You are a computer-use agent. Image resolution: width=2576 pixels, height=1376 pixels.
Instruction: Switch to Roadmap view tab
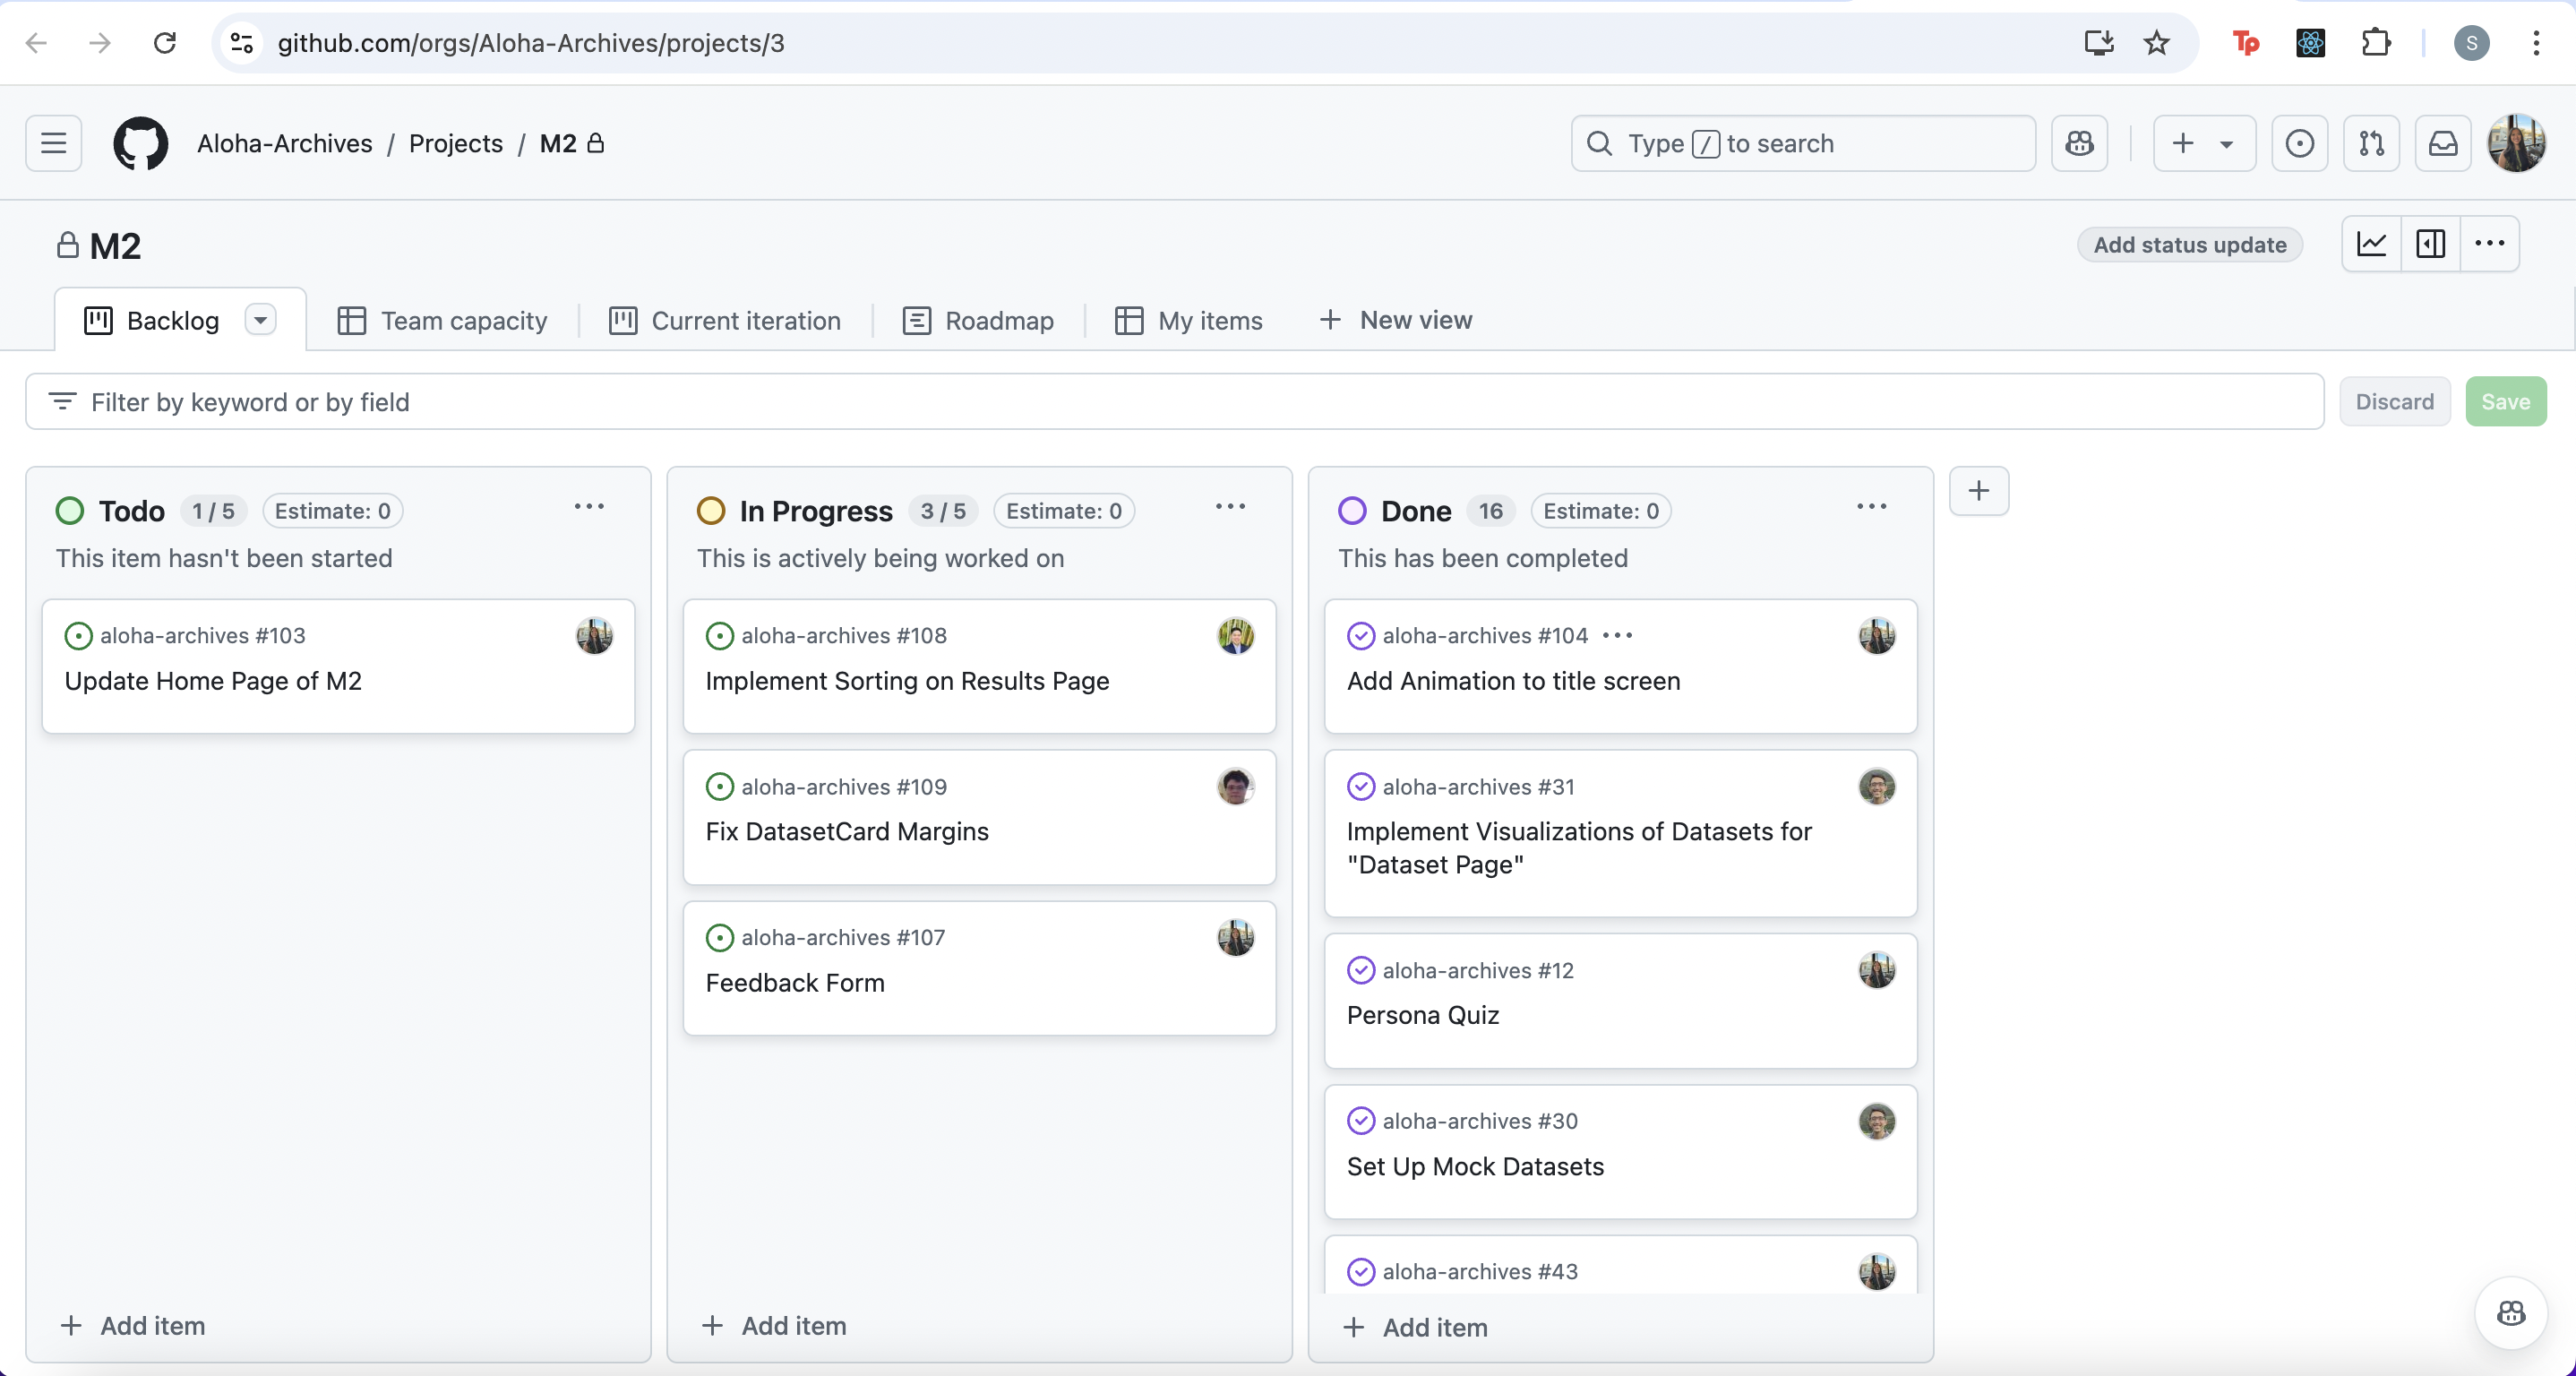tap(978, 321)
